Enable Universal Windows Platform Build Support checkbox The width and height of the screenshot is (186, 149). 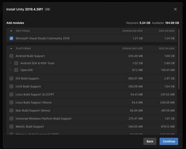point(11,118)
